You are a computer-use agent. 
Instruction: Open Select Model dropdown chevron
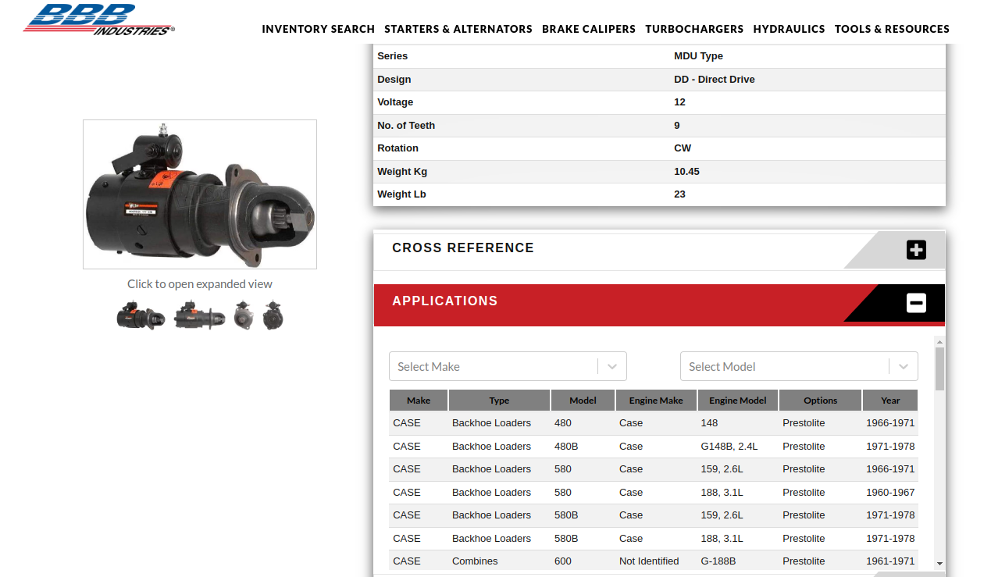[x=904, y=366]
